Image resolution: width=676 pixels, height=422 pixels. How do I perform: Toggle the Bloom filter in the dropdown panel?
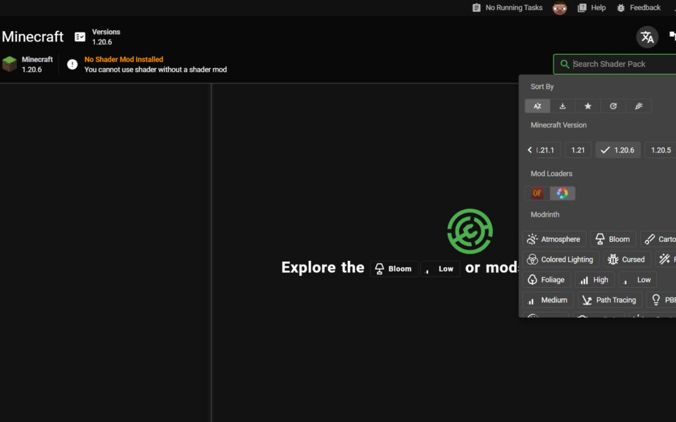[613, 239]
